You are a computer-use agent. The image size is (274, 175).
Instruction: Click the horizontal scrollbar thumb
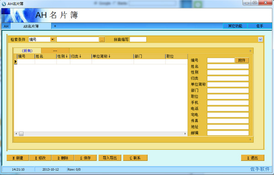(x=21, y=134)
